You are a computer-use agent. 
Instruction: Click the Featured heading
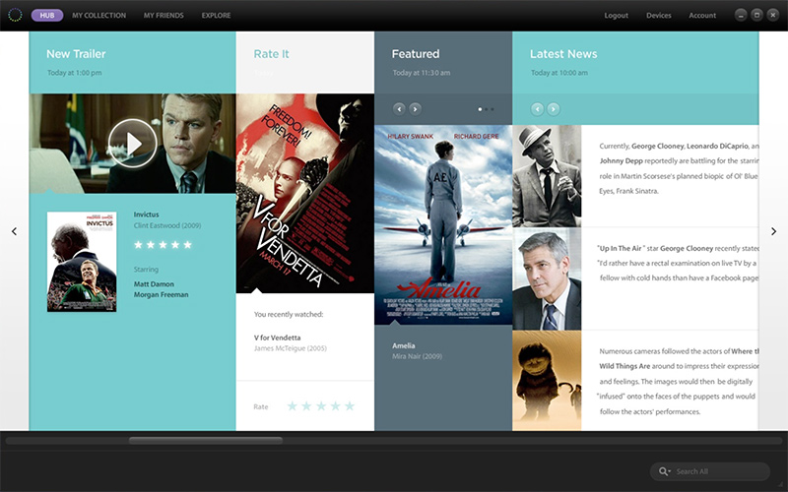[416, 54]
